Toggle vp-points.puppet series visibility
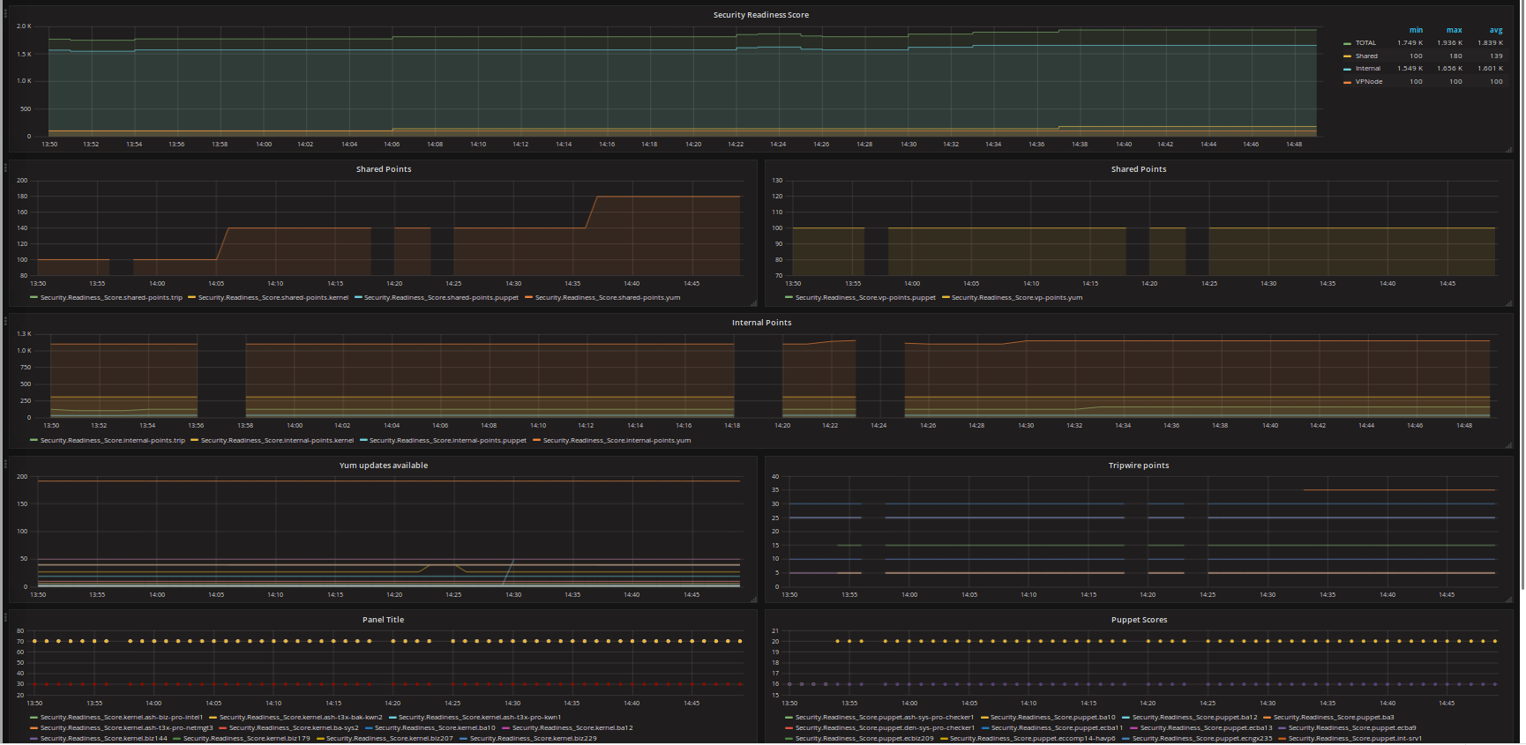1526x745 pixels. click(x=864, y=298)
